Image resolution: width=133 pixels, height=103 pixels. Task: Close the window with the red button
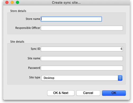point(7,2)
